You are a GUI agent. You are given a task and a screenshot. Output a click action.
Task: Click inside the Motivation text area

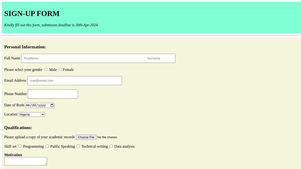pos(25,161)
